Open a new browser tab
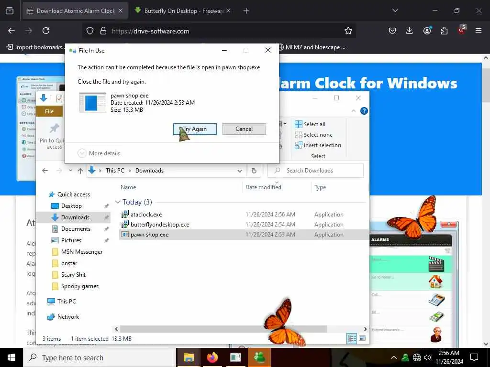The height and width of the screenshot is (367, 490). click(x=246, y=11)
